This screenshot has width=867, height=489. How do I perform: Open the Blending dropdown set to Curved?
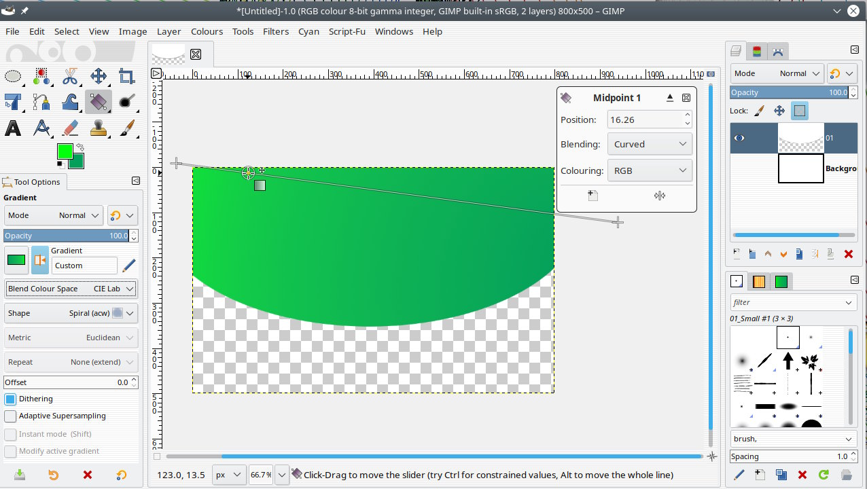coord(650,144)
